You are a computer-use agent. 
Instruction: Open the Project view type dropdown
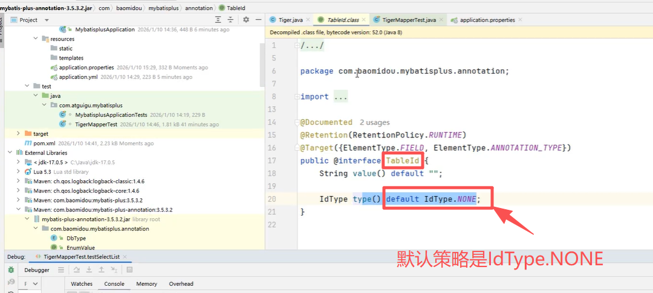click(47, 20)
